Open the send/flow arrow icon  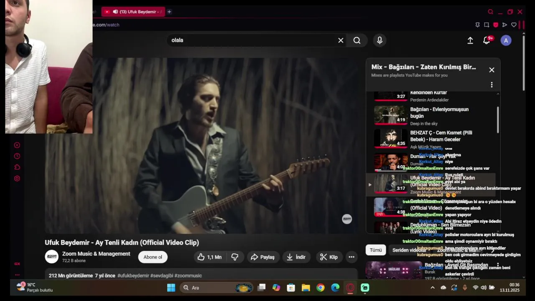(504, 25)
